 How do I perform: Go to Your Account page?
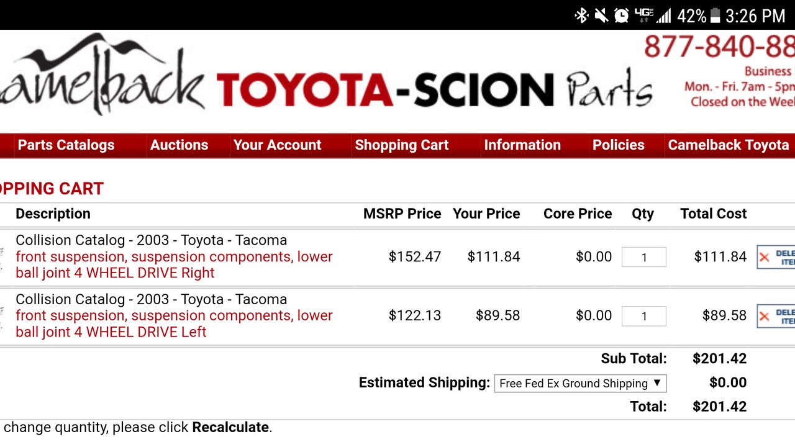coord(277,145)
